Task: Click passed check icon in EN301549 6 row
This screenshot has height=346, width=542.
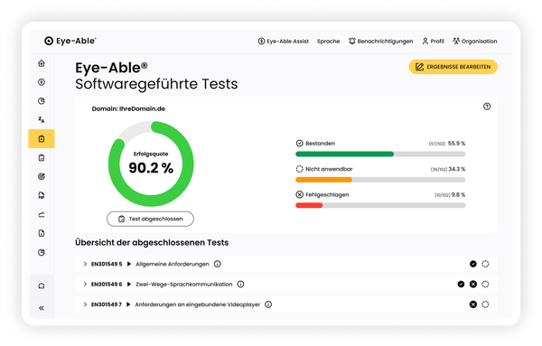Action: point(461,285)
